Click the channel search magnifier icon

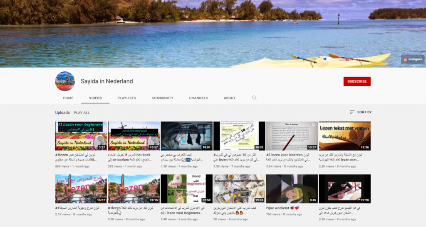tap(254, 98)
